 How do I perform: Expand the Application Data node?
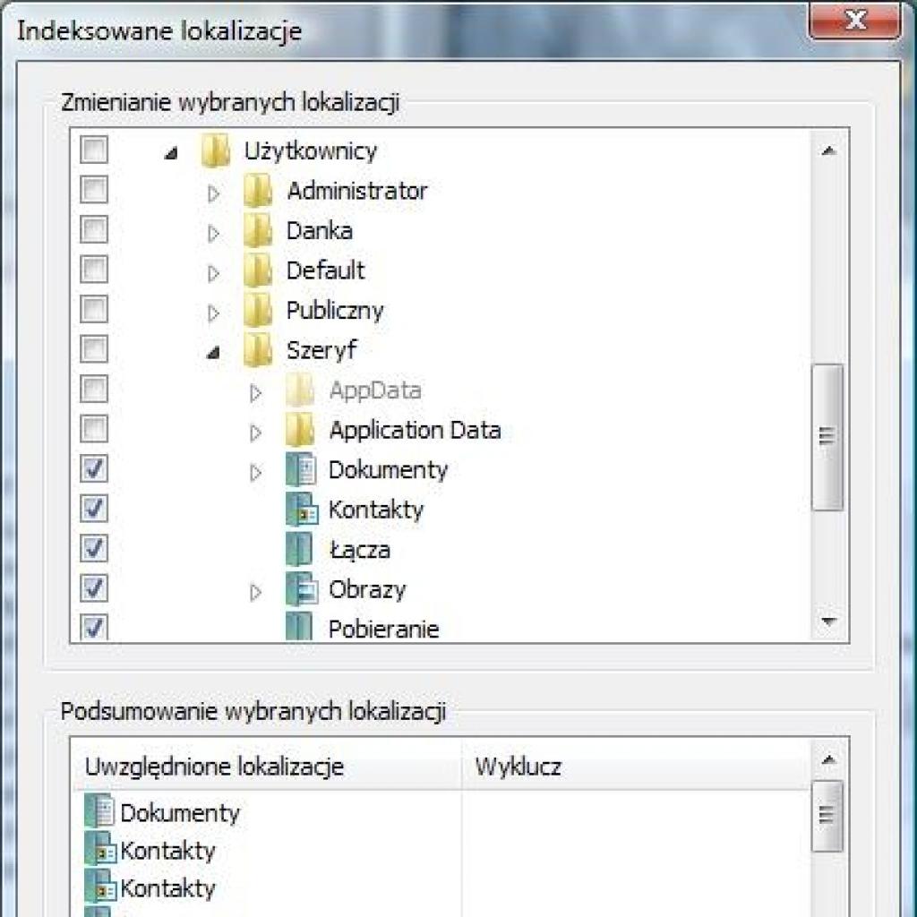(255, 433)
